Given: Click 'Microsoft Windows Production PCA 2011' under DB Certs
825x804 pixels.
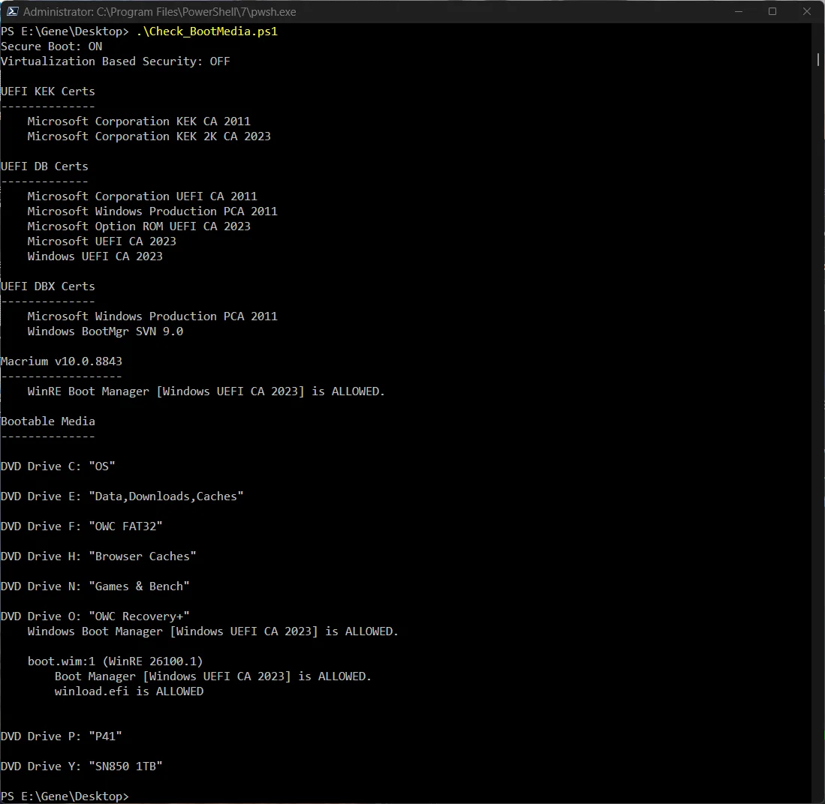Looking at the screenshot, I should [x=152, y=211].
